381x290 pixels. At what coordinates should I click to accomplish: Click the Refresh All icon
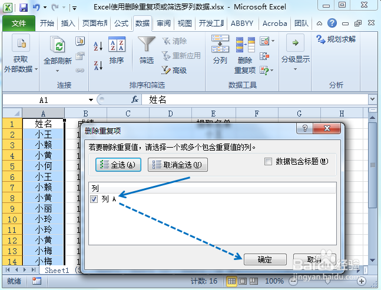(57, 45)
